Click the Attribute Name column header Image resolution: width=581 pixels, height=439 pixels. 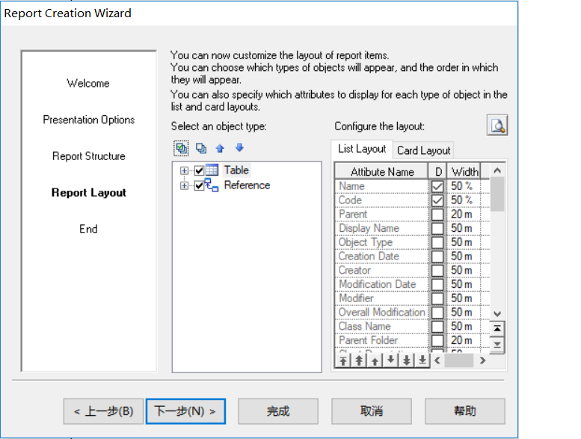pyautogui.click(x=381, y=172)
